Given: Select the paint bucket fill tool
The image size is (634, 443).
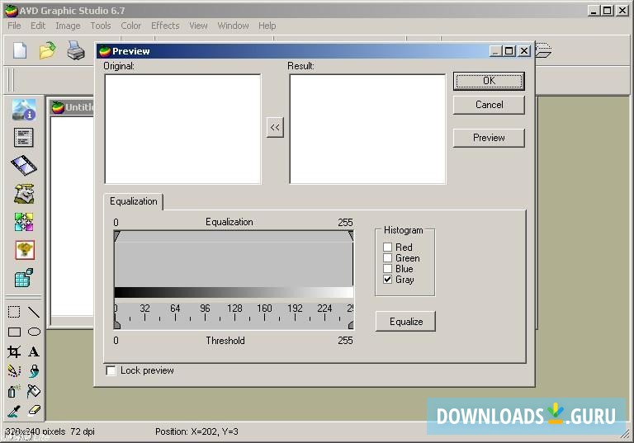Looking at the screenshot, I should 34,391.
